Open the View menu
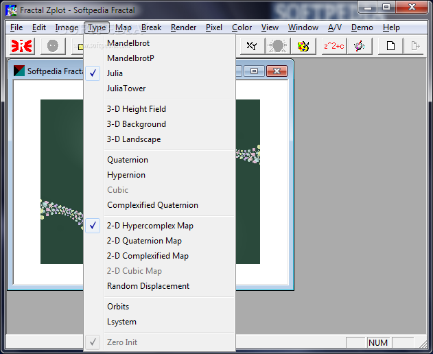 270,27
